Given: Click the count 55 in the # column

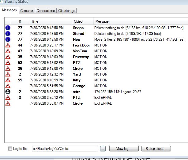Looking at the screenshot, I should point(20,80).
